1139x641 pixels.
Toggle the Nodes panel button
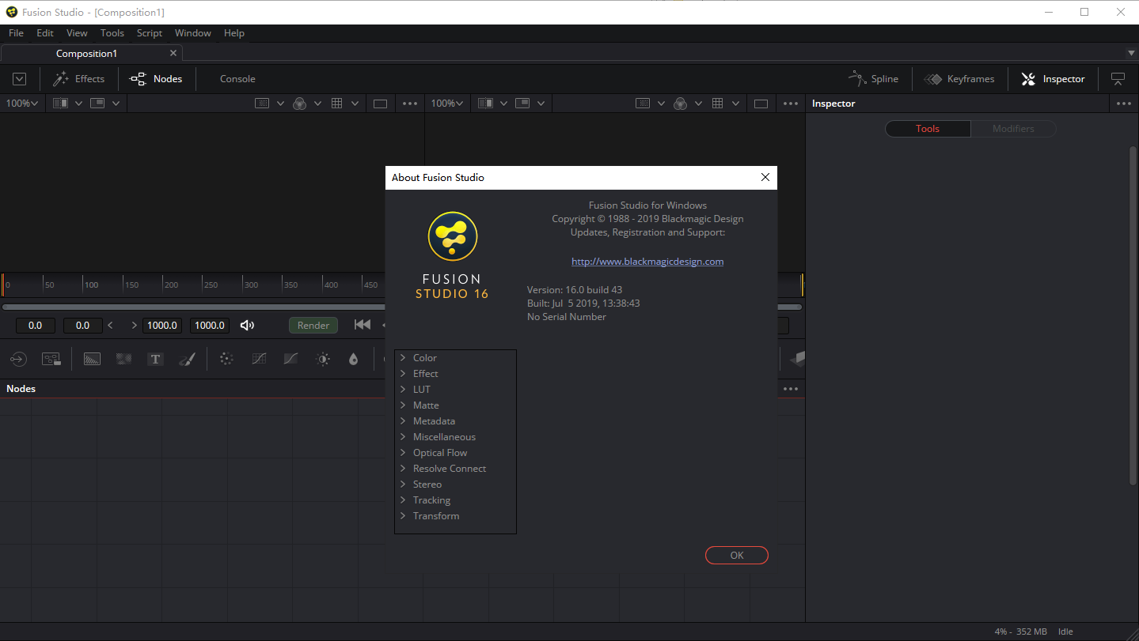click(x=156, y=79)
